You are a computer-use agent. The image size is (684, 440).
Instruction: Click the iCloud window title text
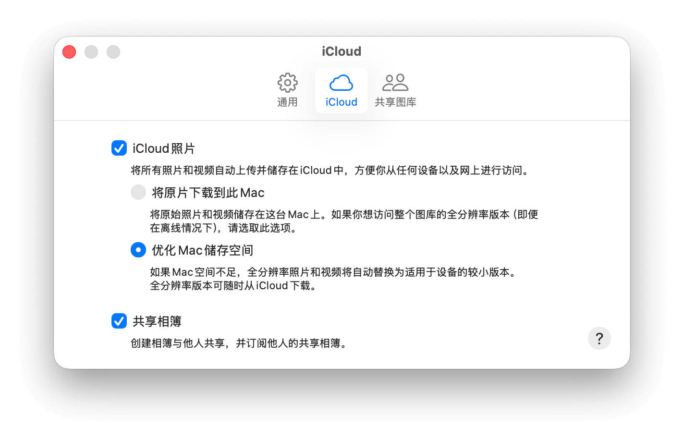click(342, 51)
